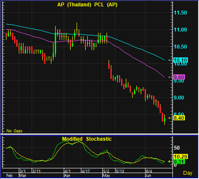Click the May month label

coord(107,176)
